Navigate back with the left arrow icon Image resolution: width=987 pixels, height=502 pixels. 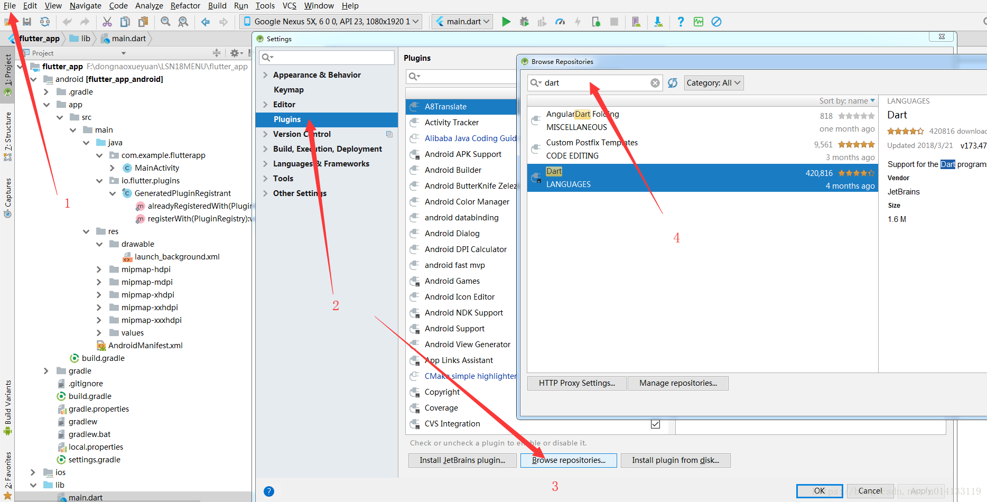tap(206, 22)
